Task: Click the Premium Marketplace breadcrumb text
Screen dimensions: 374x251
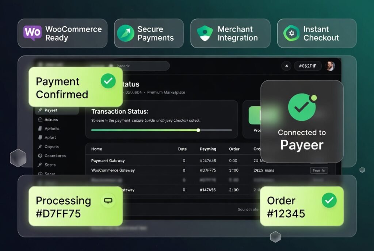Action: coord(166,92)
